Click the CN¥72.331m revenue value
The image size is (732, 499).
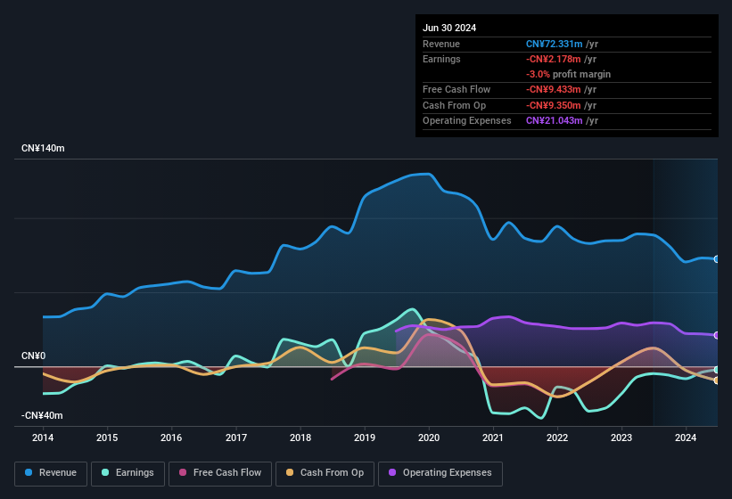[555, 44]
